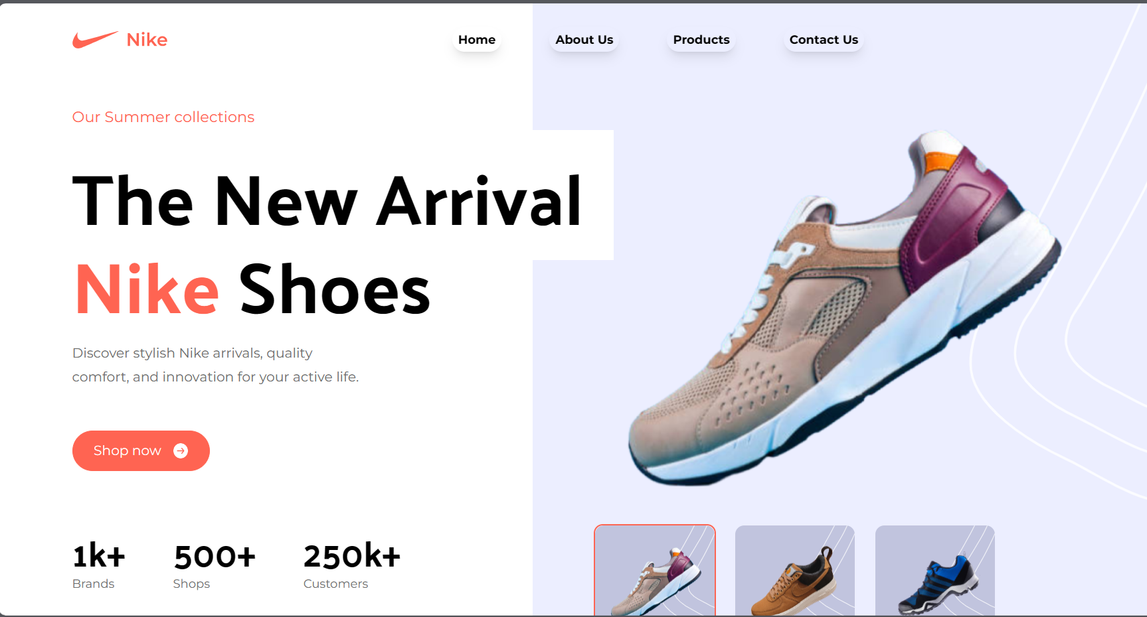The width and height of the screenshot is (1147, 617).
Task: Click the Our Summer collections label
Action: tap(163, 117)
